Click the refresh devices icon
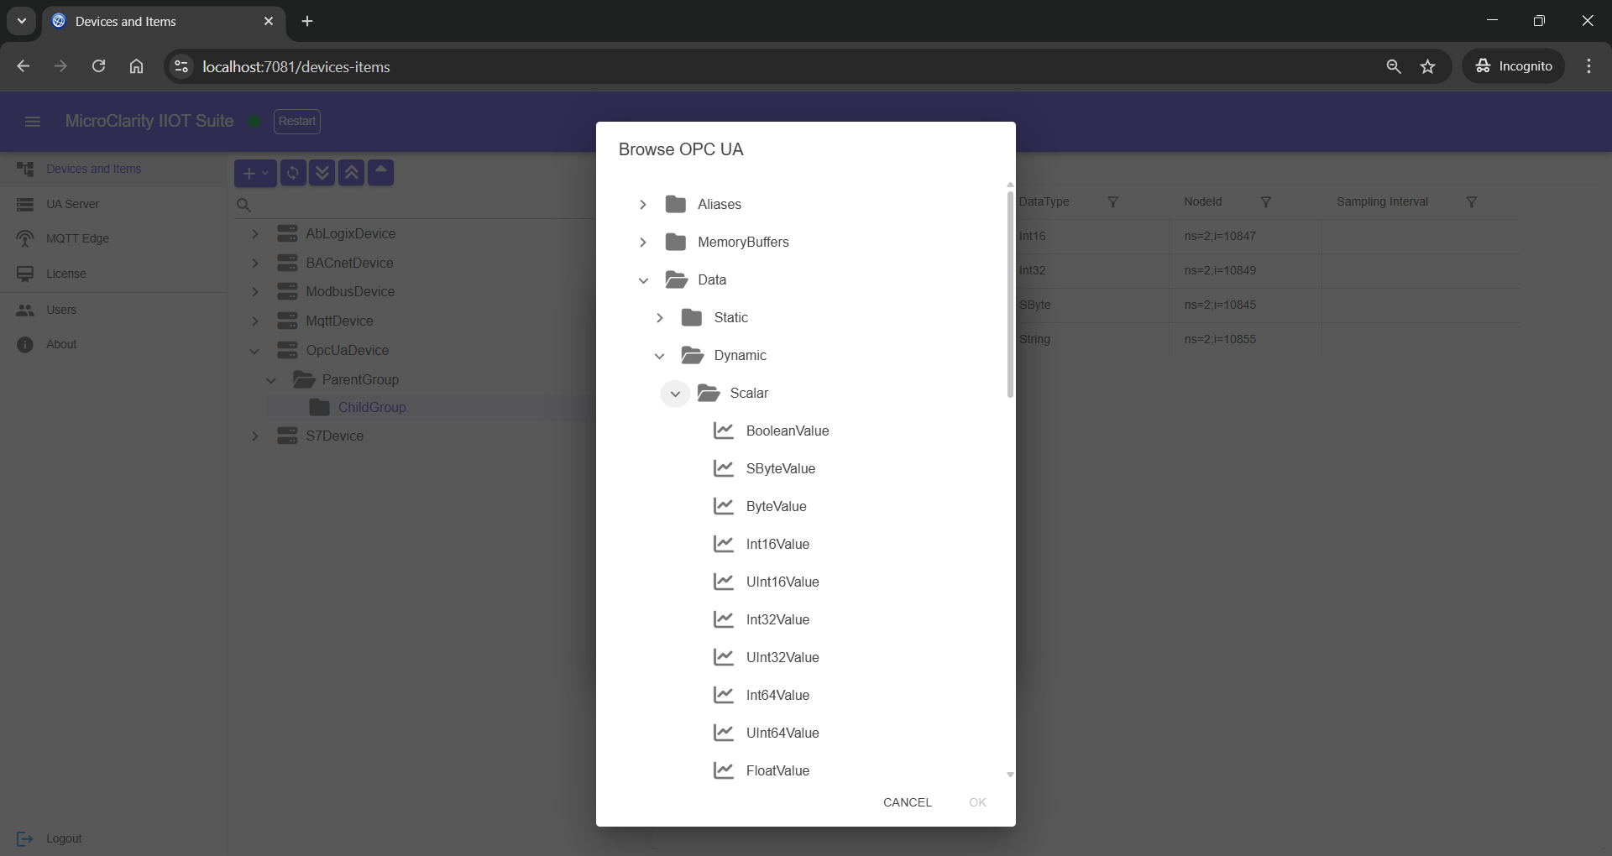The height and width of the screenshot is (856, 1612). click(x=292, y=174)
